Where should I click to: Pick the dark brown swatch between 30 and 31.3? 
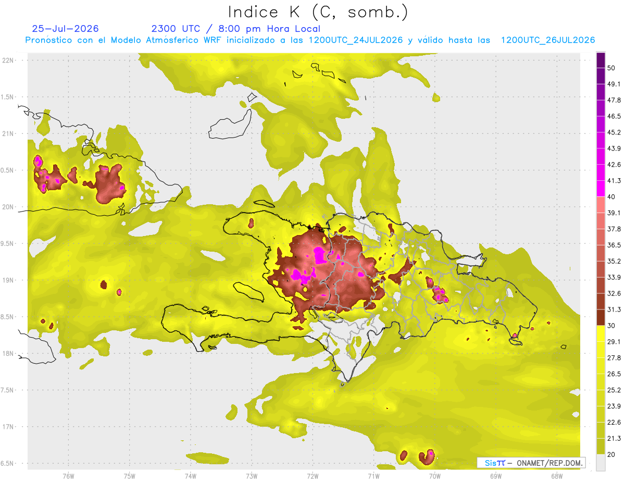click(601, 317)
